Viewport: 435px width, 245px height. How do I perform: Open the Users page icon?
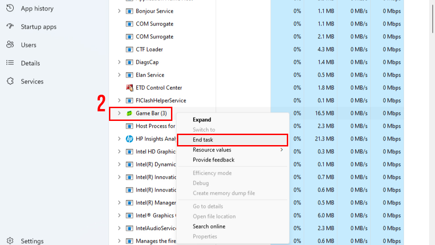pos(10,45)
